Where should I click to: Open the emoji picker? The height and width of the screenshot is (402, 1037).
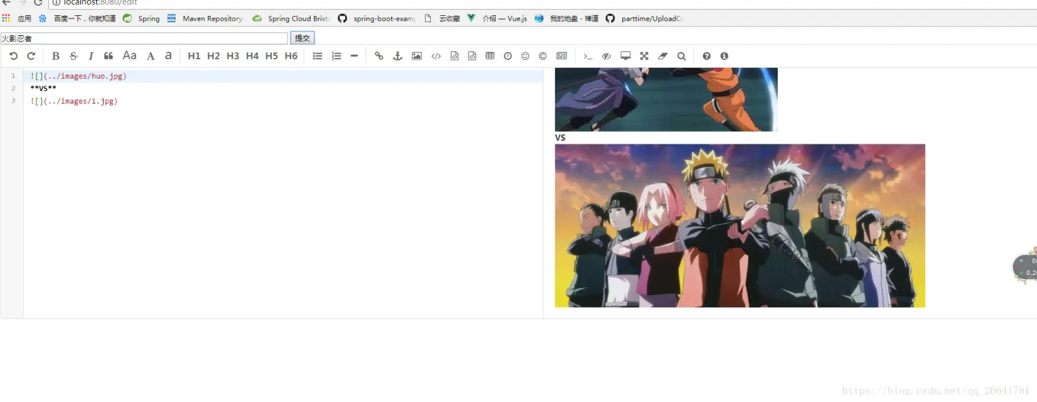pos(525,56)
